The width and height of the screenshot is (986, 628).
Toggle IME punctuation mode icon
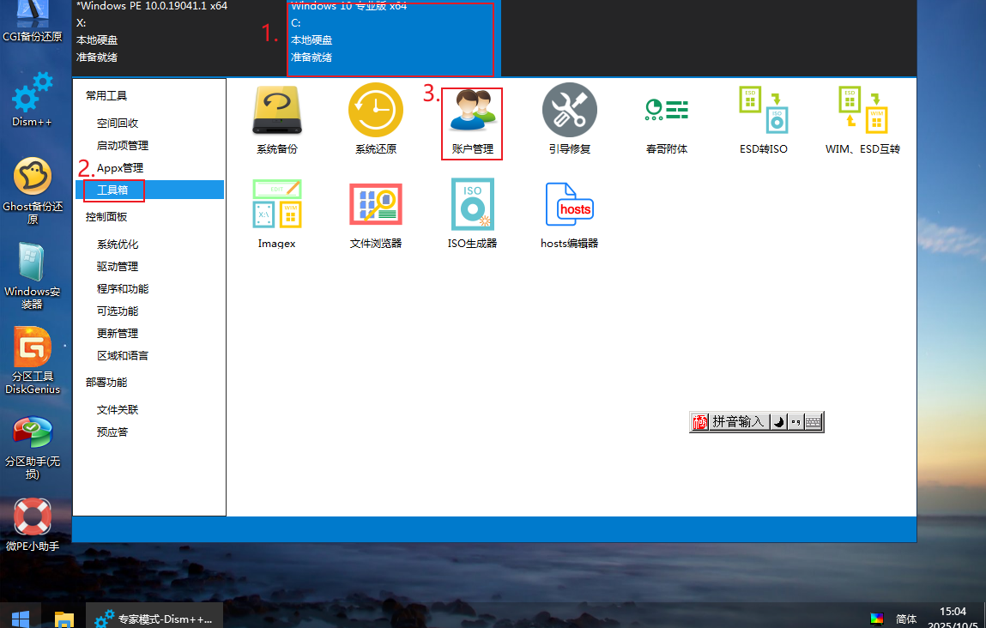tap(795, 422)
